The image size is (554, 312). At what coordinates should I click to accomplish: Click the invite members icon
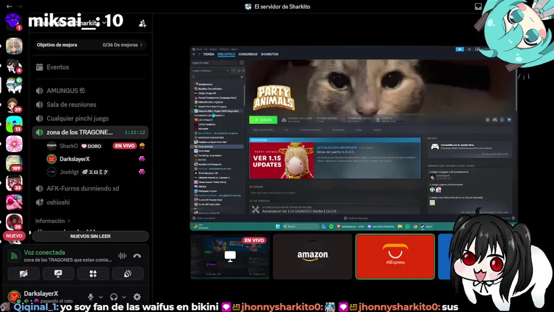point(142,24)
